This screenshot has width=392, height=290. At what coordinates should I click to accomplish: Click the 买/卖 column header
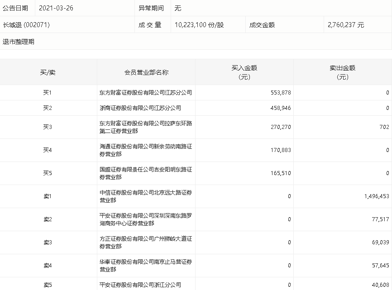[48, 72]
